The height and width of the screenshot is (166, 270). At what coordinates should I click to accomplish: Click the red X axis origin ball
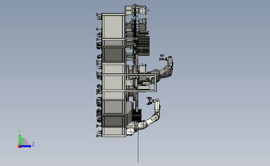coord(19,147)
